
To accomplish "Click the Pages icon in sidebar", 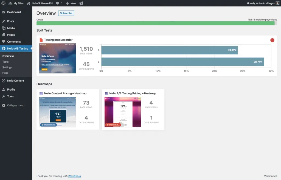I will 4,35.
